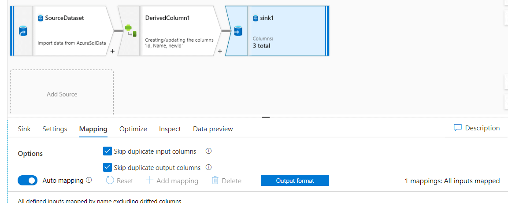Click the sink1 destination icon
Image resolution: width=508 pixels, height=203 pixels.
coord(238,31)
